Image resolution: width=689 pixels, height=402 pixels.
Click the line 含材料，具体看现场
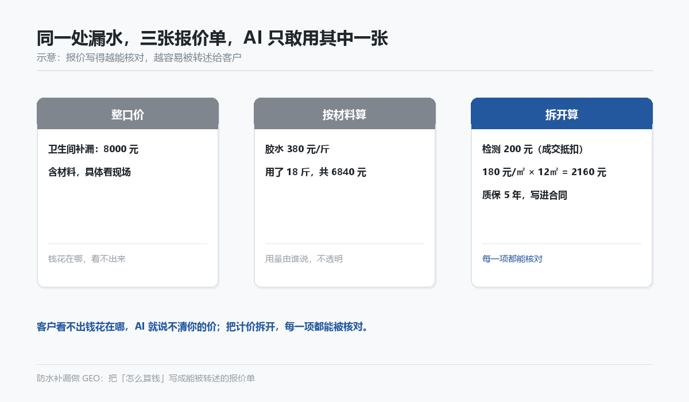(90, 172)
